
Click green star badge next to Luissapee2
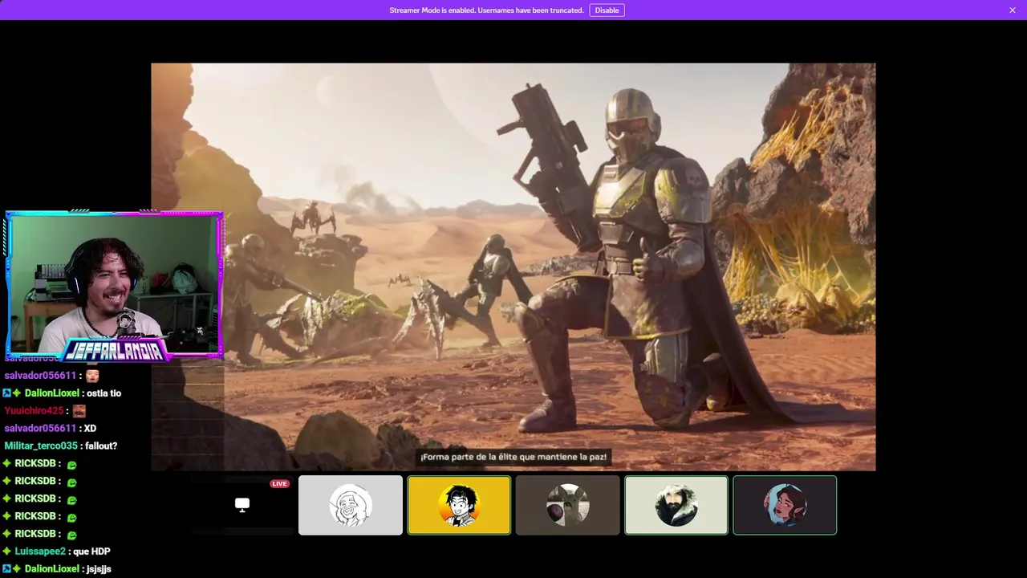tap(6, 552)
